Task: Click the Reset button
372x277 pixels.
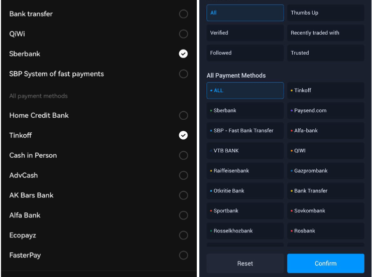Action: [x=245, y=263]
